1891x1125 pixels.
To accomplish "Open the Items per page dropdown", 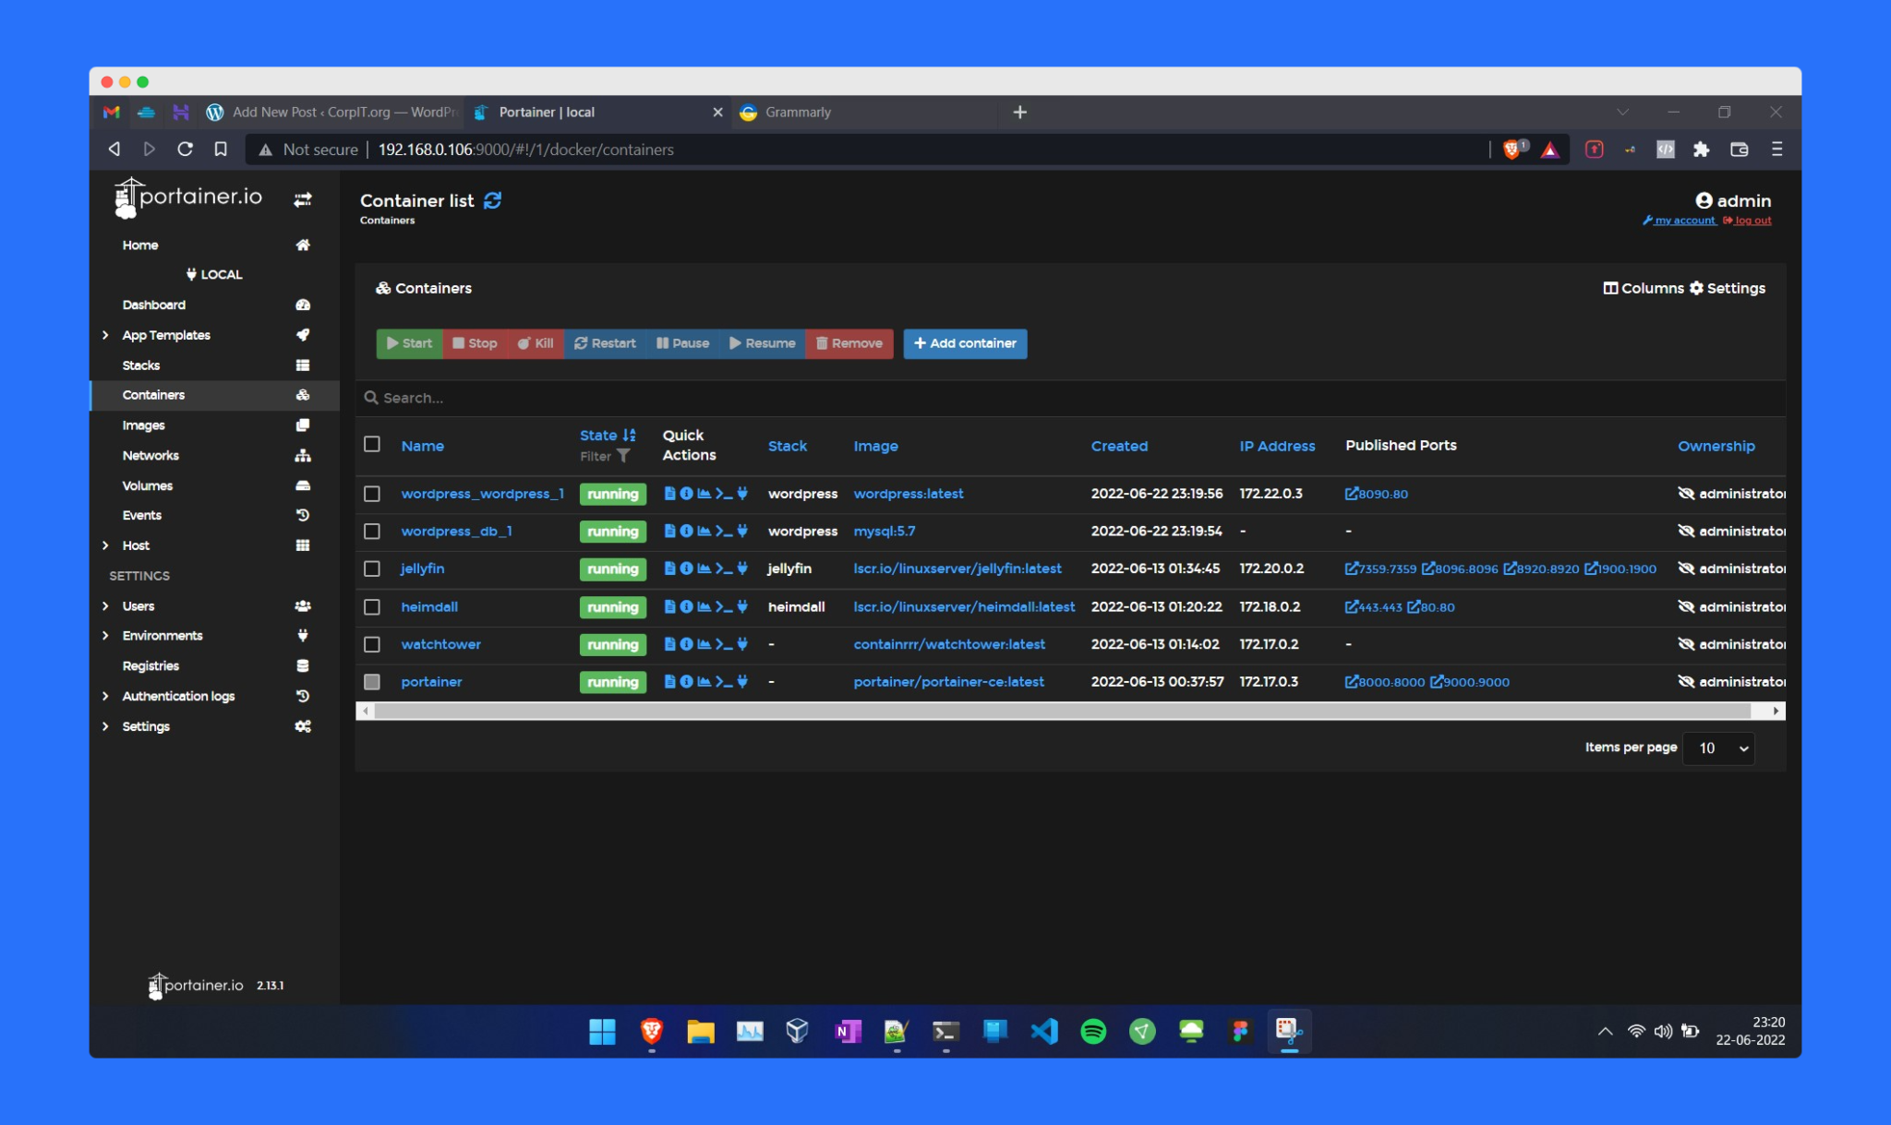I will click(x=1717, y=748).
